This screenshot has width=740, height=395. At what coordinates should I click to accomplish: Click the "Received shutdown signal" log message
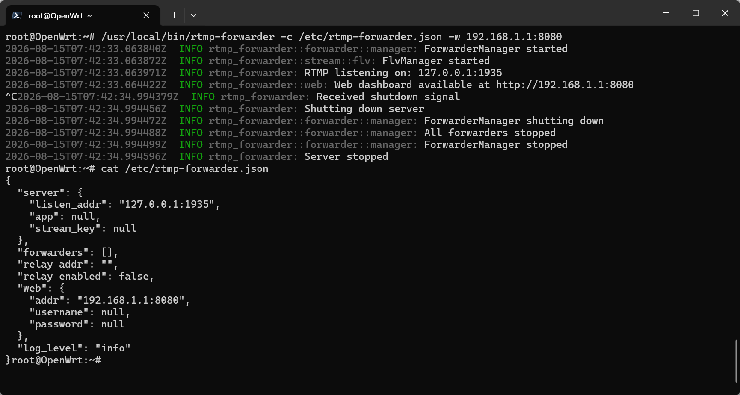pos(388,97)
